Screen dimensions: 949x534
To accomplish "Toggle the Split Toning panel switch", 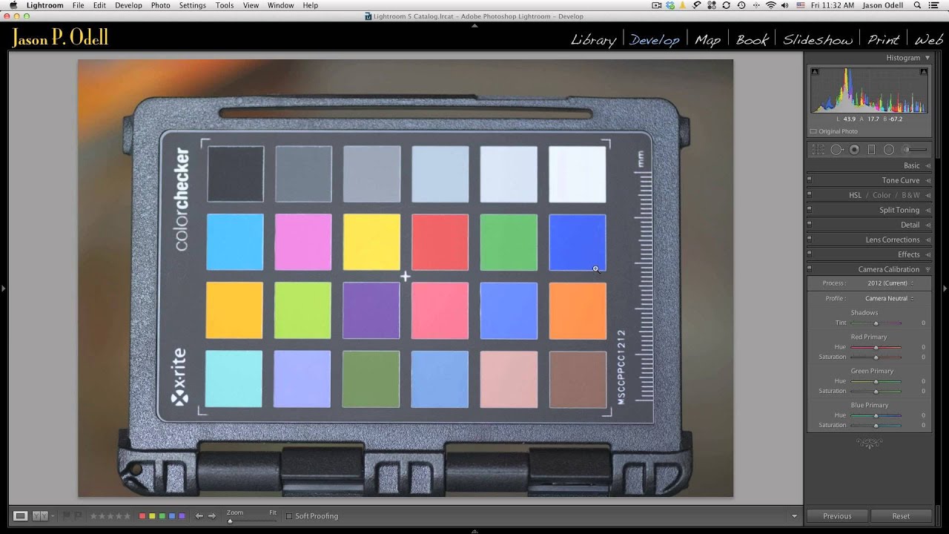I will (x=809, y=210).
